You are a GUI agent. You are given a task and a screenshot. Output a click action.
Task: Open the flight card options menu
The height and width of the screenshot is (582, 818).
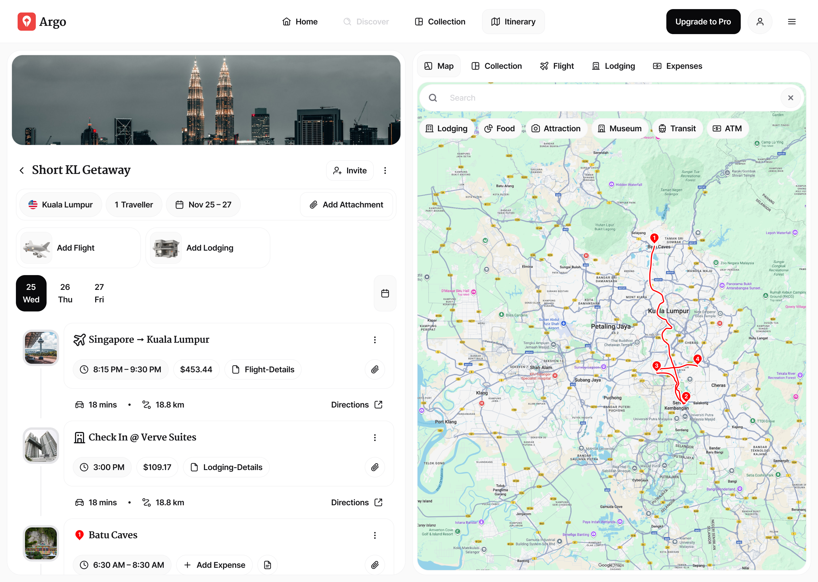point(375,340)
